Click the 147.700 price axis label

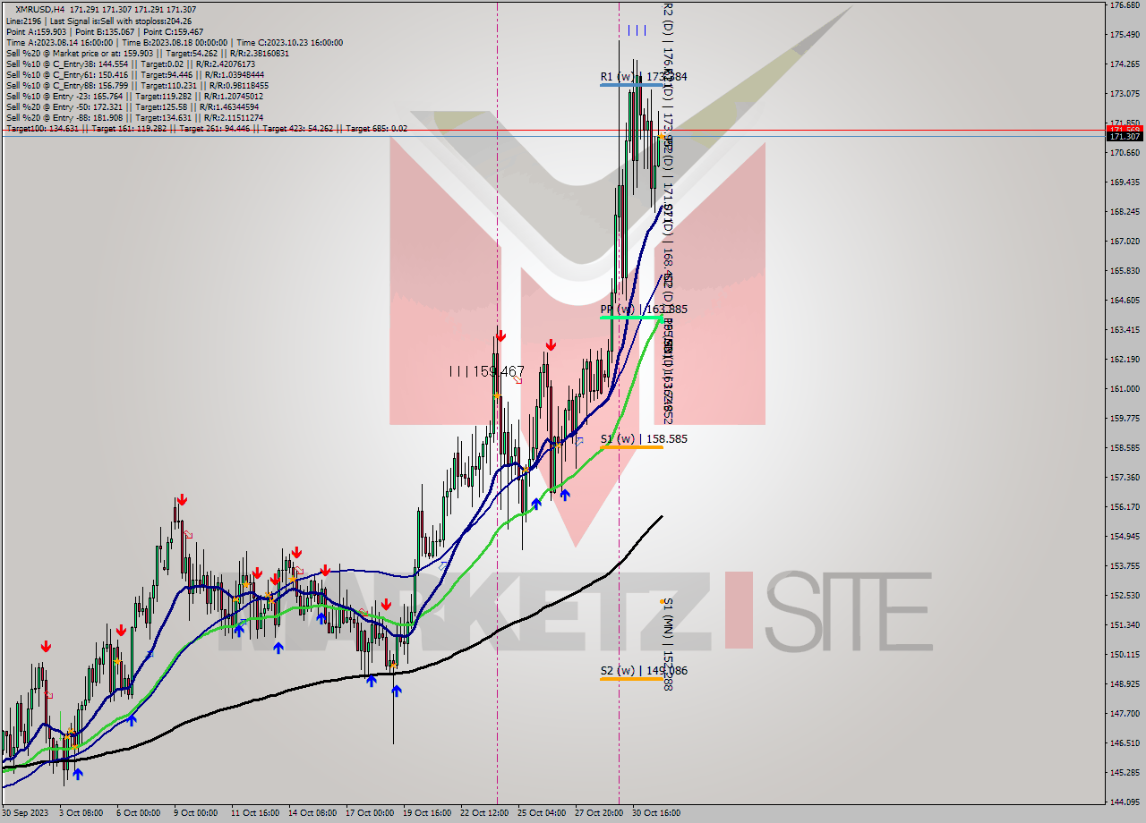click(1124, 714)
